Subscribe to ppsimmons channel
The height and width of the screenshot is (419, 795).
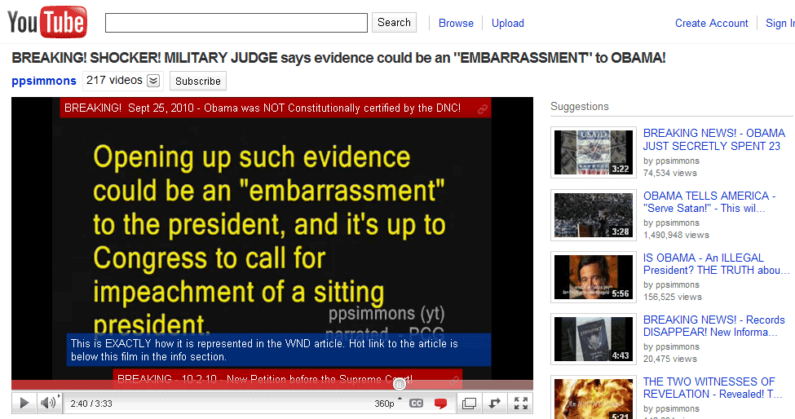(x=198, y=81)
